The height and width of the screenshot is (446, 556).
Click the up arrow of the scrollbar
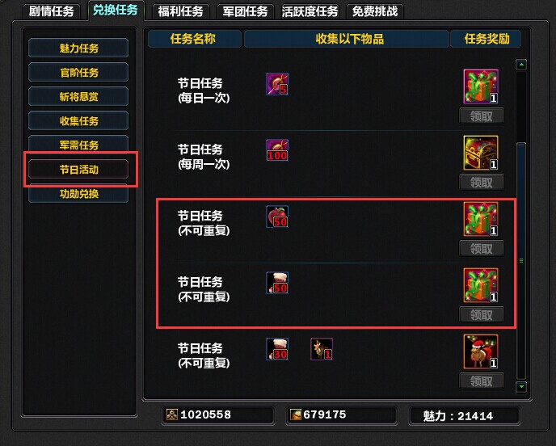tap(521, 65)
